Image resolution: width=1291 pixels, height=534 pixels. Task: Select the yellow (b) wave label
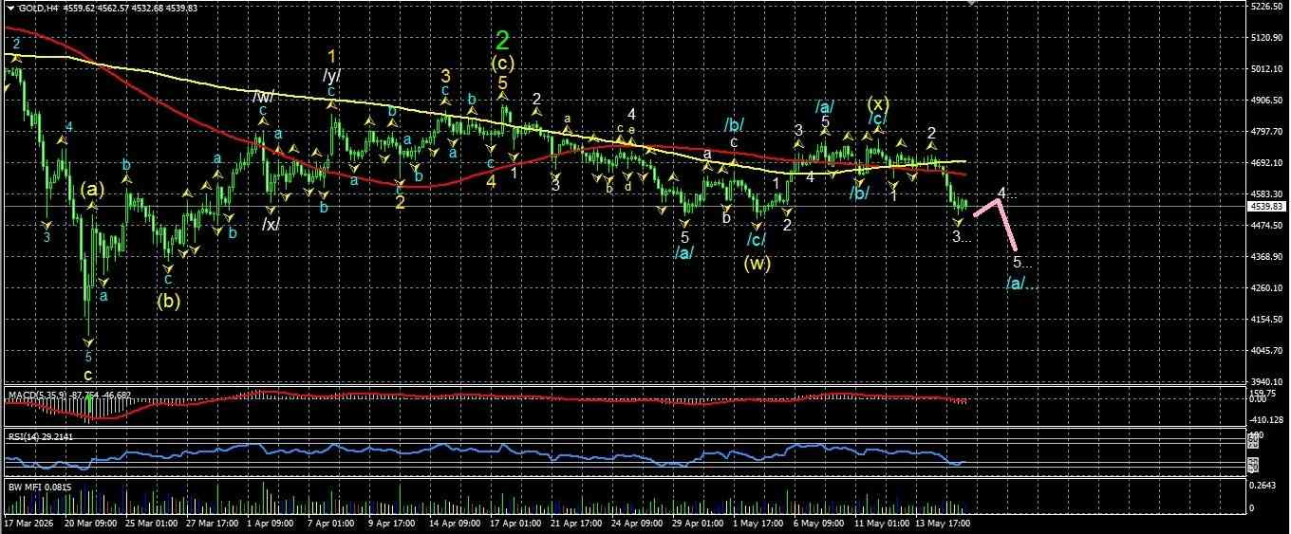pyautogui.click(x=168, y=303)
